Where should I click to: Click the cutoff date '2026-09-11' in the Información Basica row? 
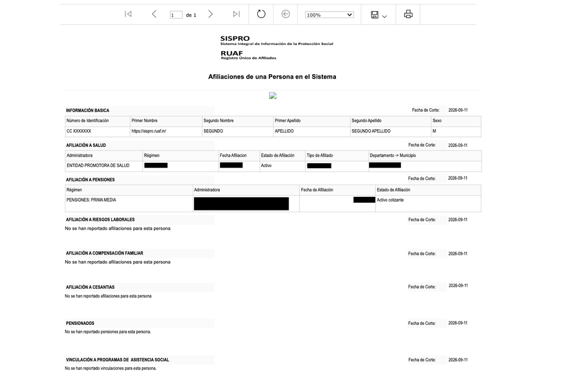(x=458, y=110)
